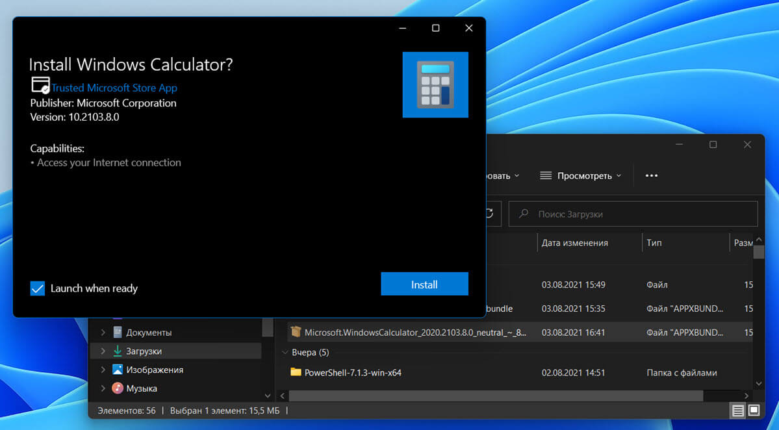Click the WindowsCalculator package file icon

click(296, 332)
